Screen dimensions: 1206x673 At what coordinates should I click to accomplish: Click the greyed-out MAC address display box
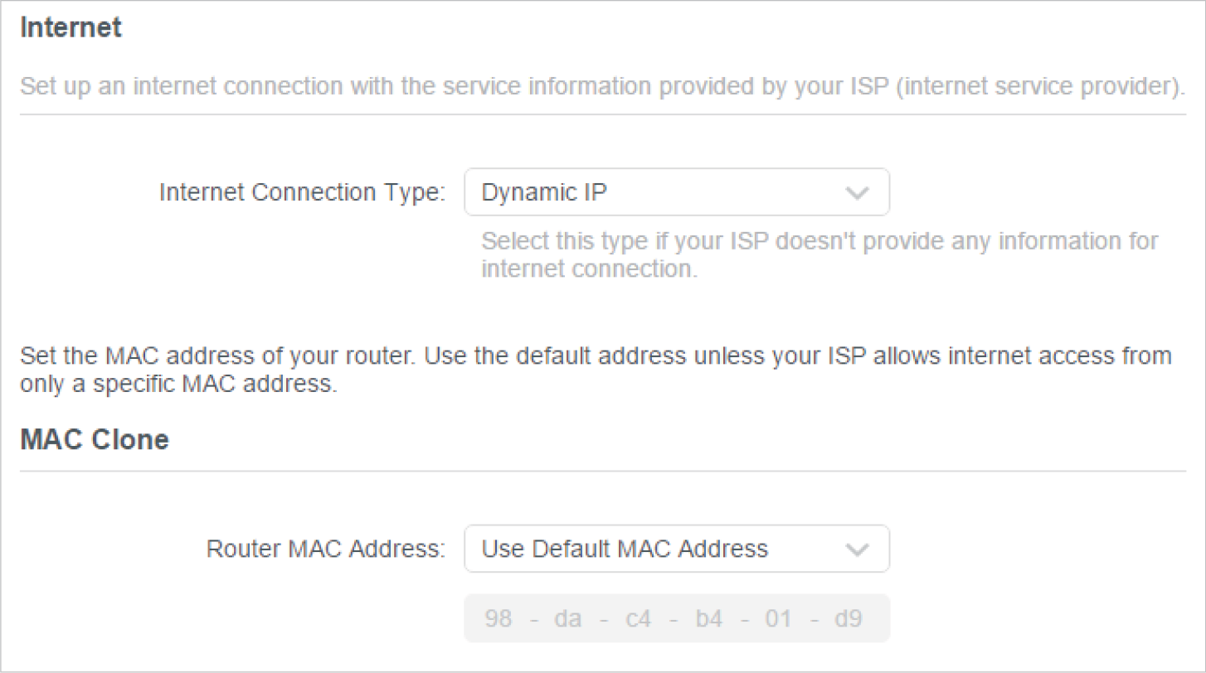pos(676,619)
